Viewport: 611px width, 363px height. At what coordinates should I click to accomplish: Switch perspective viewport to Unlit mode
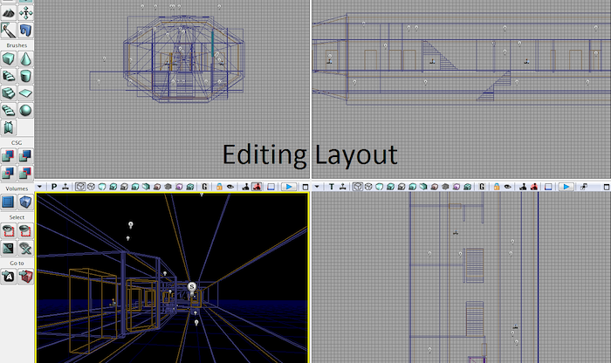[102, 187]
